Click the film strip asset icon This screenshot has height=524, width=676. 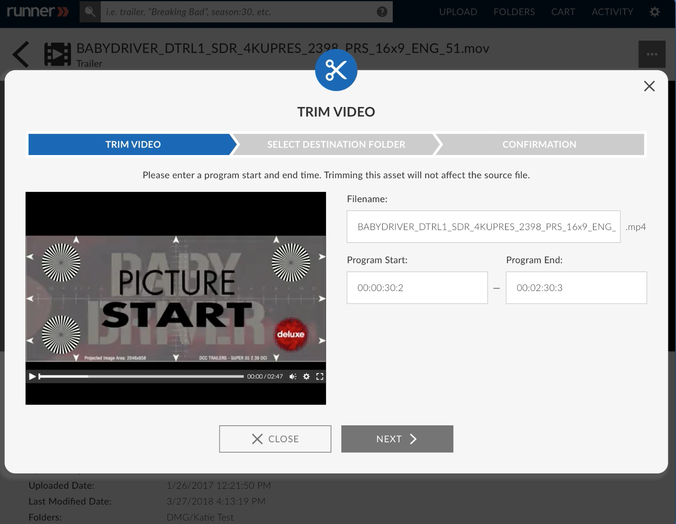(x=57, y=54)
